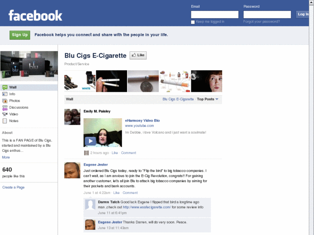
Task: Click the thumbs-up icon on Like button
Action: coord(134,55)
